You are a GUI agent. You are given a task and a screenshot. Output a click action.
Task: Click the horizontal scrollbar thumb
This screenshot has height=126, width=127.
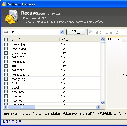(x=22, y=107)
